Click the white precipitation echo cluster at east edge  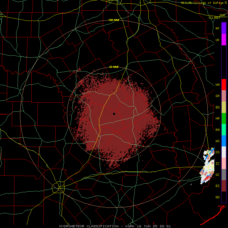[x=207, y=166]
